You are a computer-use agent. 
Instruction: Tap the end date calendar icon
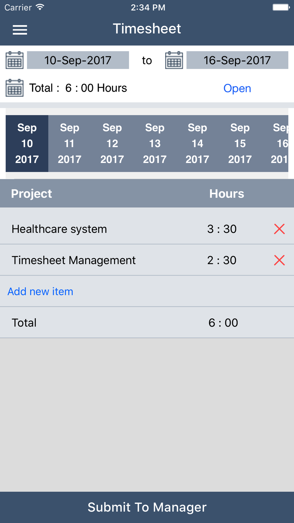click(x=174, y=60)
